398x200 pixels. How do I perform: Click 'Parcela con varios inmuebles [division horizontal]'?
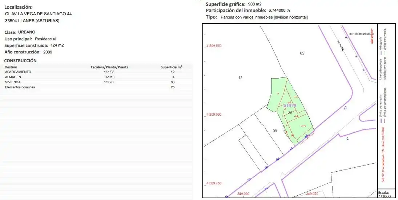(264, 17)
